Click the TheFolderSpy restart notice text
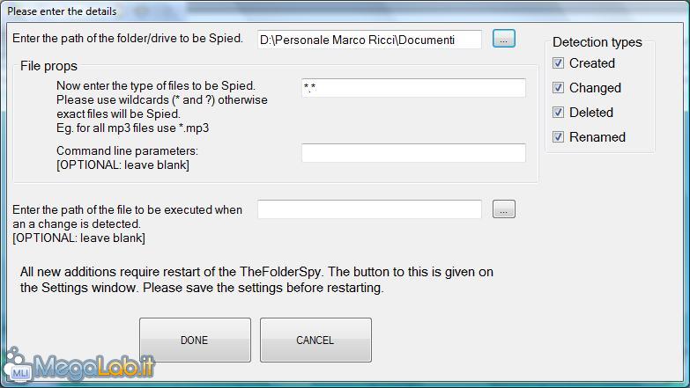 pyautogui.click(x=256, y=280)
